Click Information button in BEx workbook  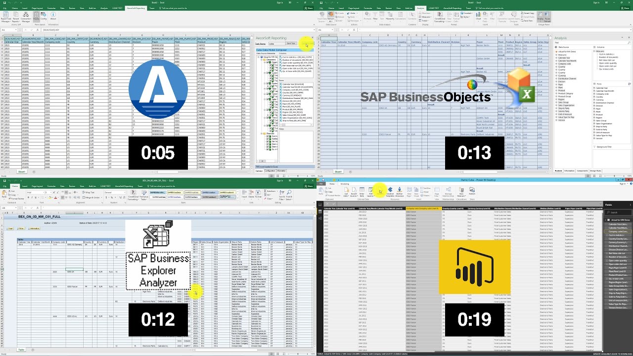[35, 228]
